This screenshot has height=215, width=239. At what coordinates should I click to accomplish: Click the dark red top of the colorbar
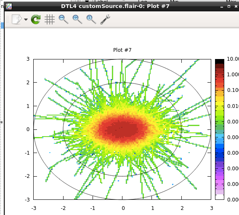[x=220, y=66]
